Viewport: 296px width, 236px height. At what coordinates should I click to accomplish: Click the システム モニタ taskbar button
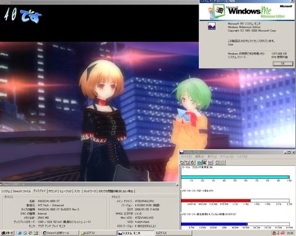pos(135,233)
